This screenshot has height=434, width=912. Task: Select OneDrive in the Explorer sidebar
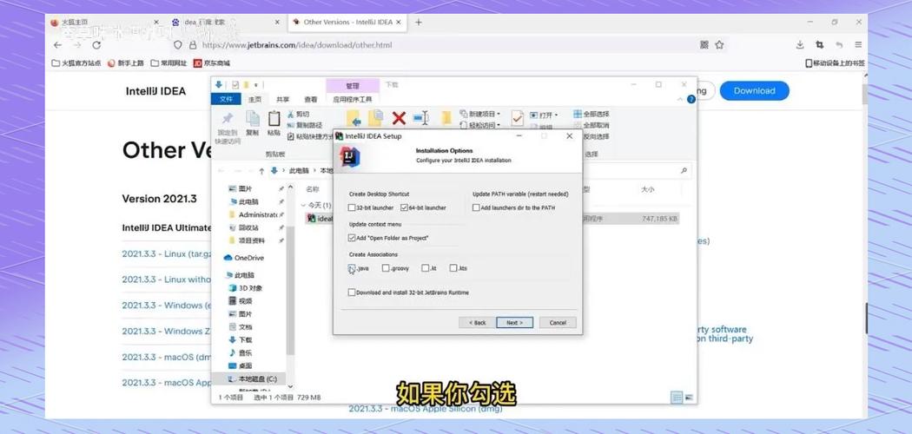coord(243,258)
